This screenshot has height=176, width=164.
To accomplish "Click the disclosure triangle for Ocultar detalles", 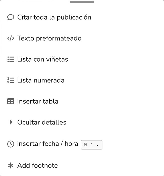I will (x=11, y=122).
